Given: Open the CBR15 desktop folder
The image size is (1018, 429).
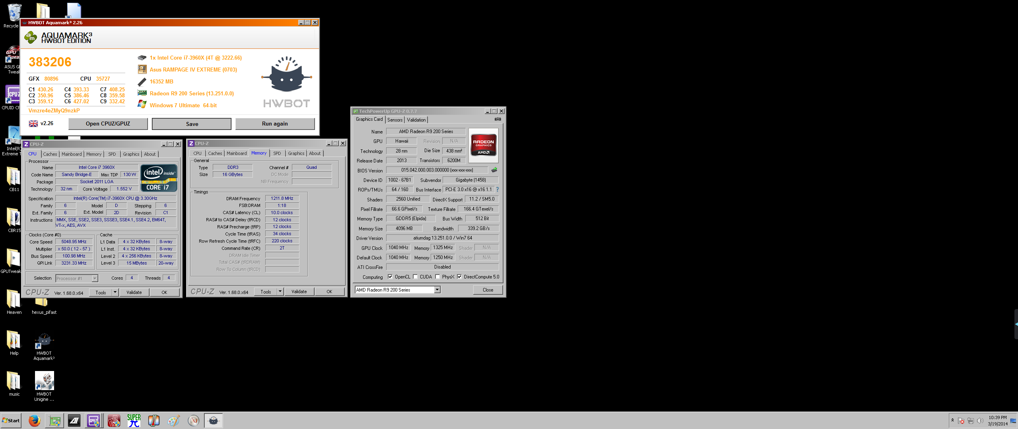Looking at the screenshot, I should click(x=14, y=220).
